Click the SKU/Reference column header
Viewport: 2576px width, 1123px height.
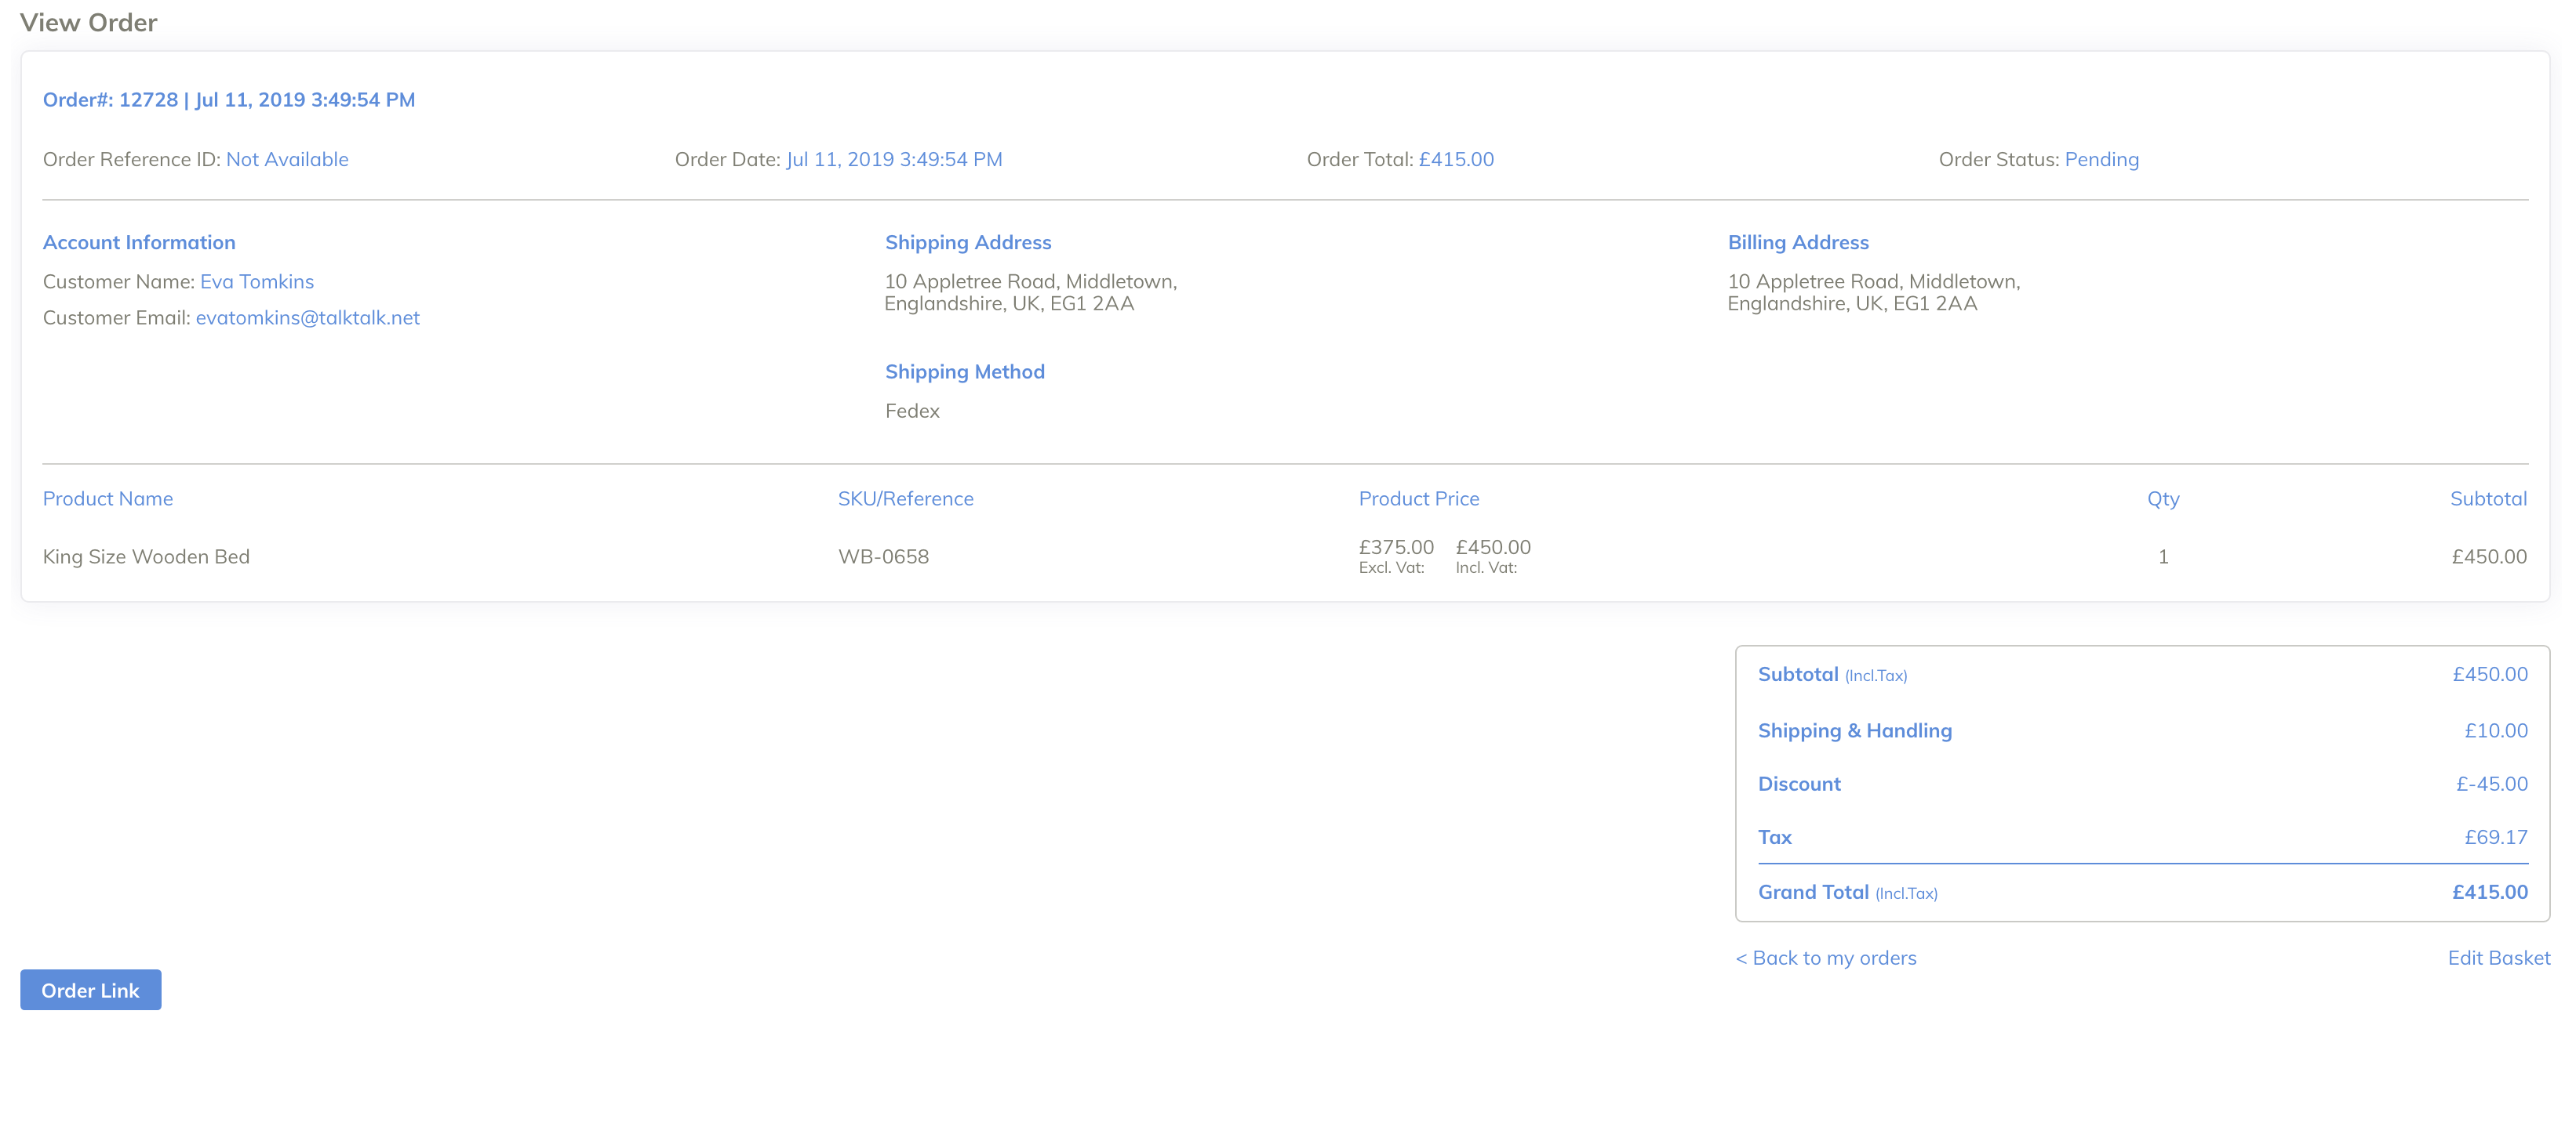point(905,498)
